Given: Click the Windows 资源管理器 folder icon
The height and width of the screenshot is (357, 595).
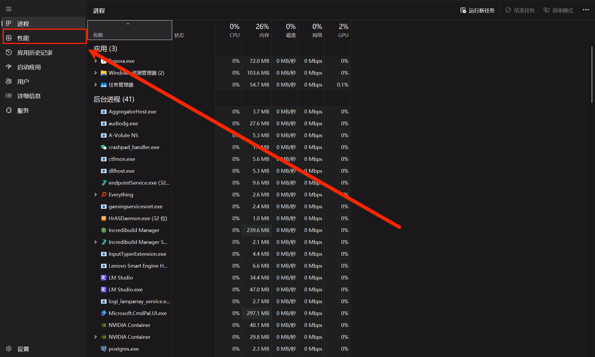Looking at the screenshot, I should click(x=103, y=73).
